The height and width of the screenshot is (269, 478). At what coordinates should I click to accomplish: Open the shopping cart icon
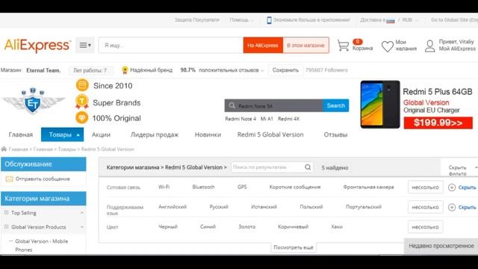[x=344, y=46]
